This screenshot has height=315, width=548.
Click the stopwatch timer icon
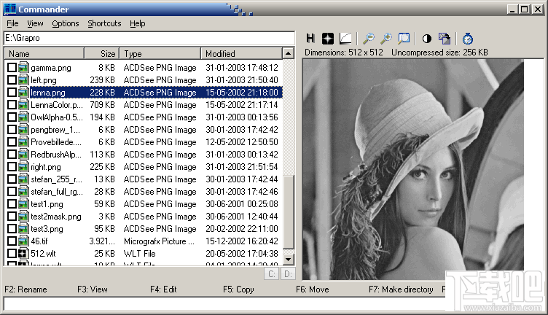click(469, 38)
